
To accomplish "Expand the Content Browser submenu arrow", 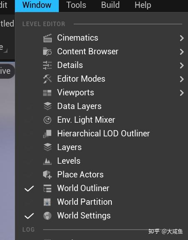I will pyautogui.click(x=182, y=52).
